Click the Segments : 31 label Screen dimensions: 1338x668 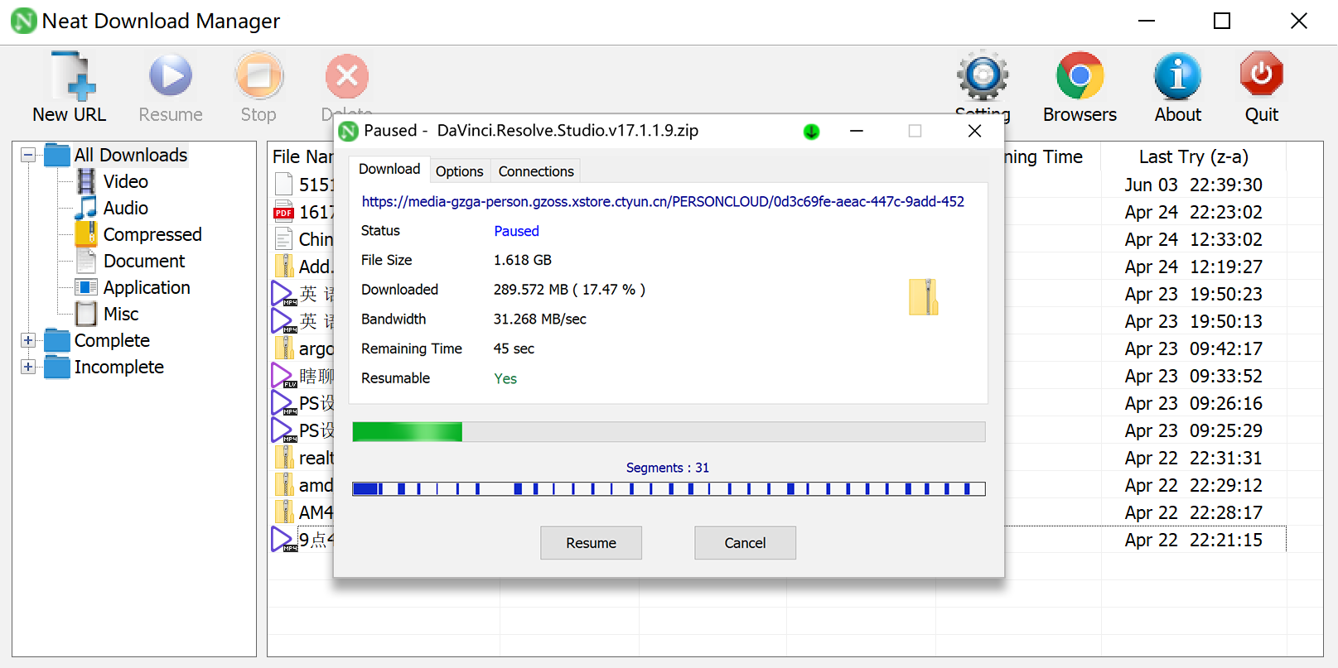tap(668, 468)
